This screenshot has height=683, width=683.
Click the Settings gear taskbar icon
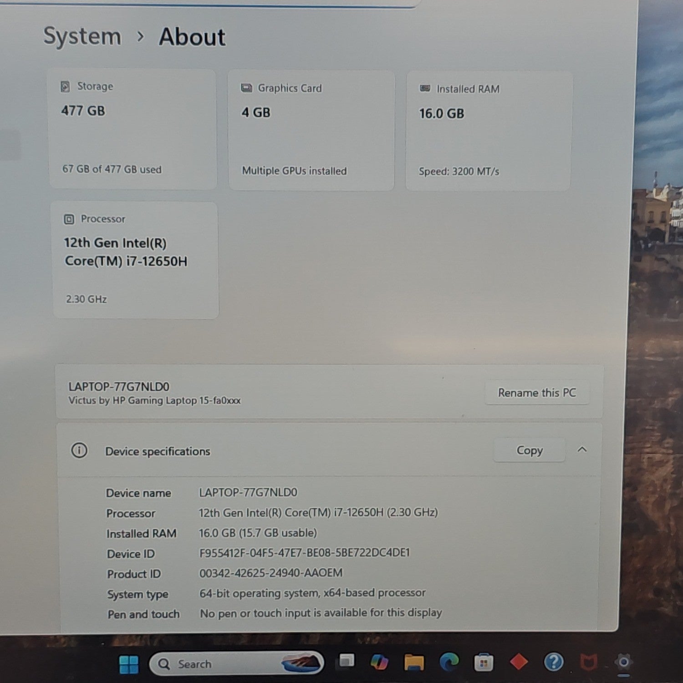point(623,662)
